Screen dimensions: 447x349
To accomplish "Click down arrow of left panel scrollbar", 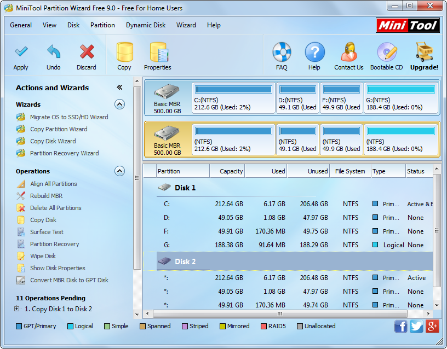I will pyautogui.click(x=137, y=315).
